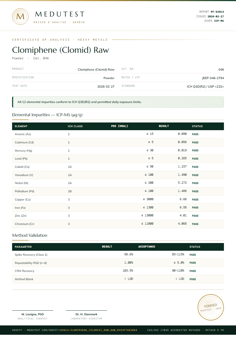Click the ICH Q3D(R2) / USP <232> standard value

[x=206, y=87]
